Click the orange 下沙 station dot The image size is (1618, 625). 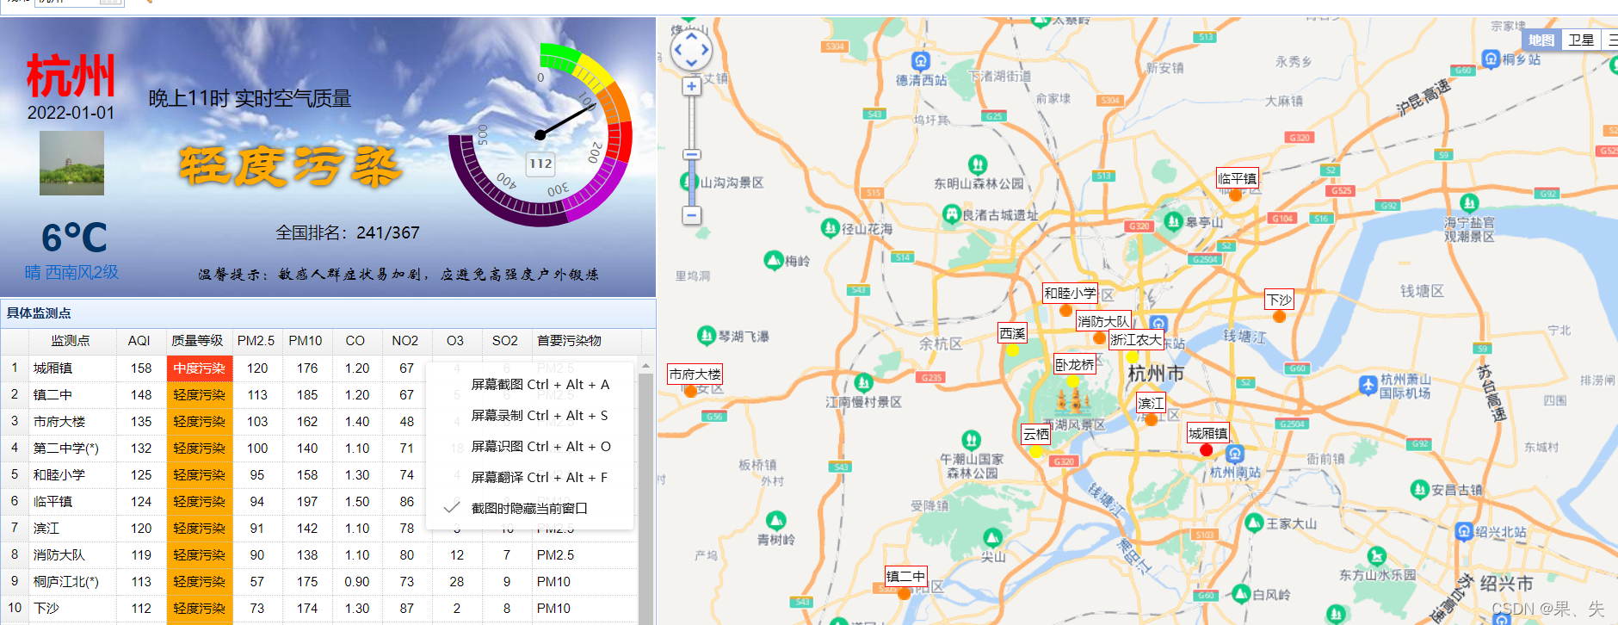(1280, 317)
